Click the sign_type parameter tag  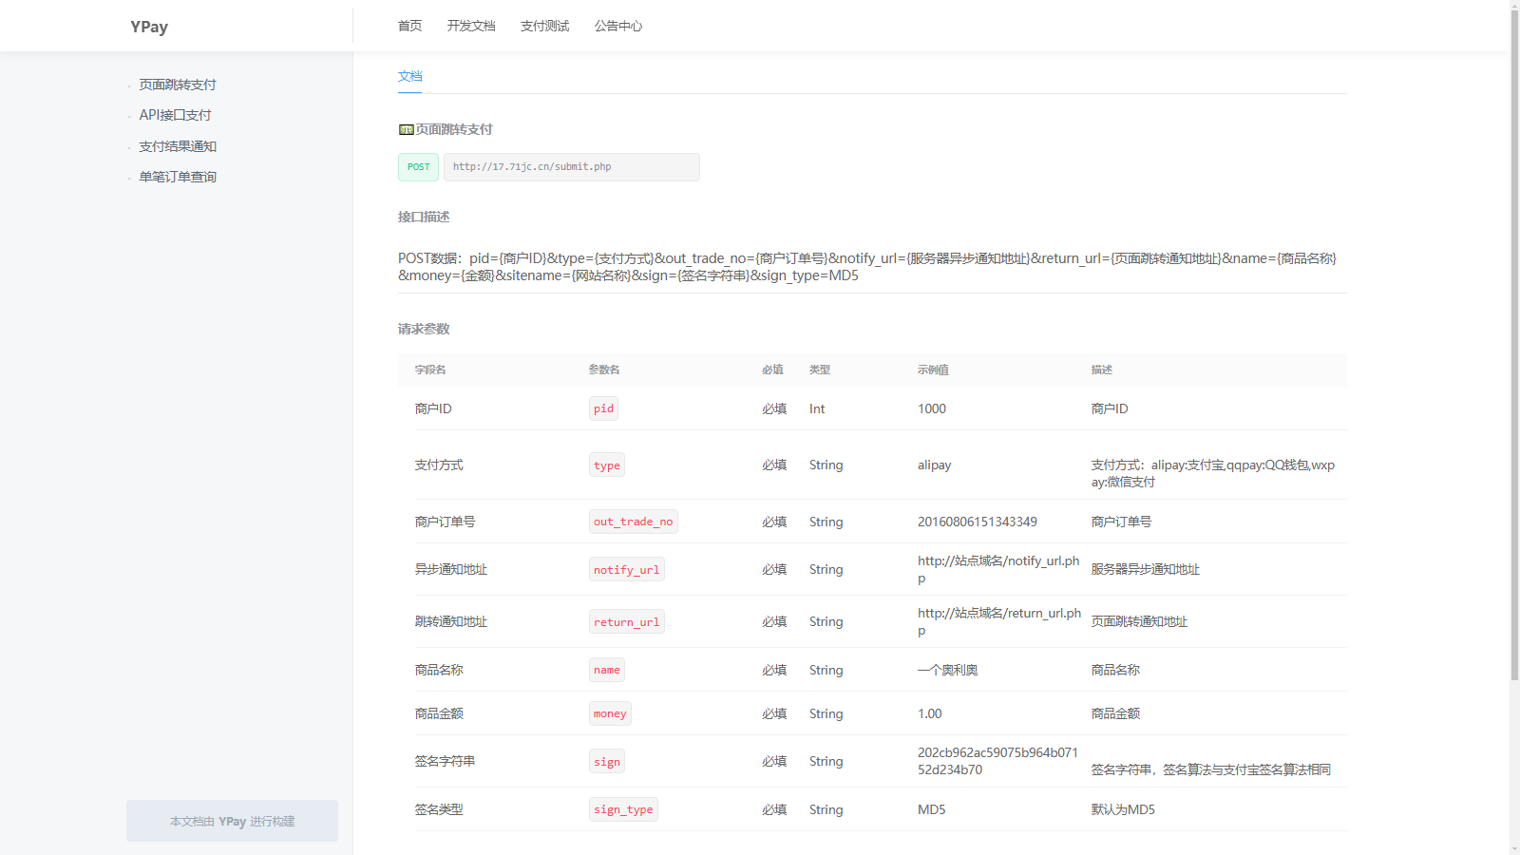tap(623, 809)
